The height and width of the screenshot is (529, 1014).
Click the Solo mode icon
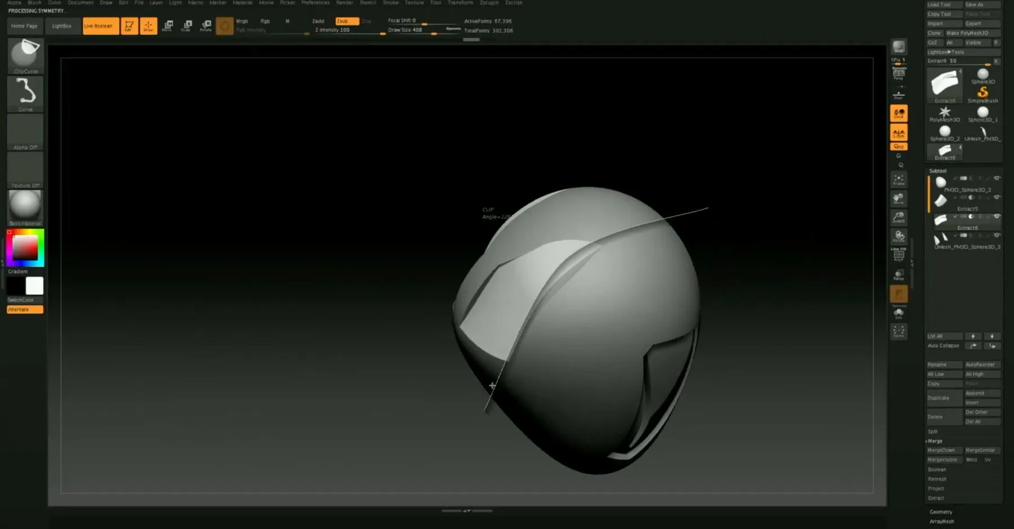point(899,313)
